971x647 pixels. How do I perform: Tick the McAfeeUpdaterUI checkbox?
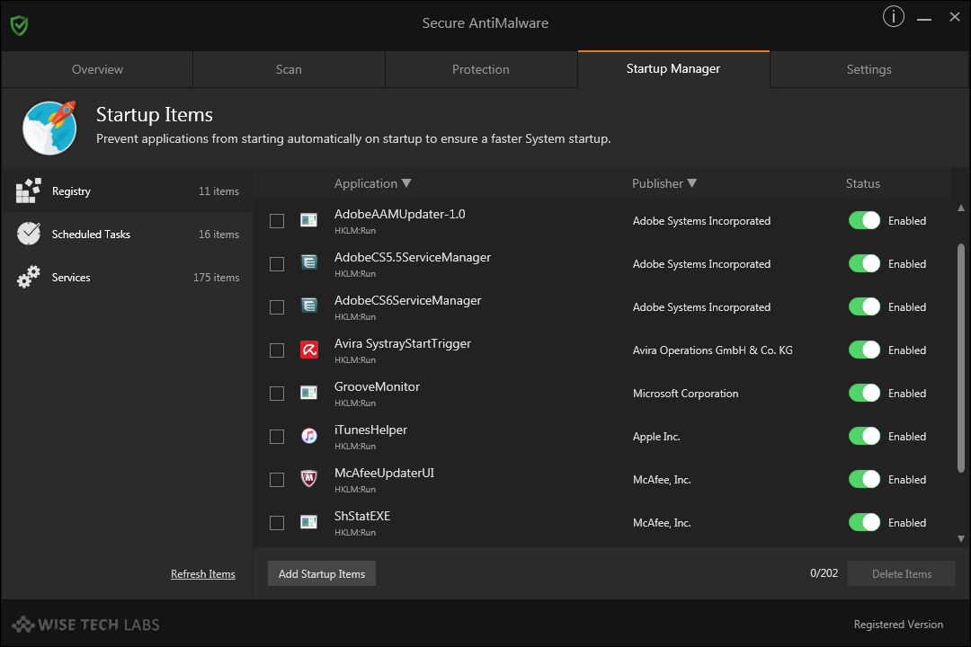point(277,480)
